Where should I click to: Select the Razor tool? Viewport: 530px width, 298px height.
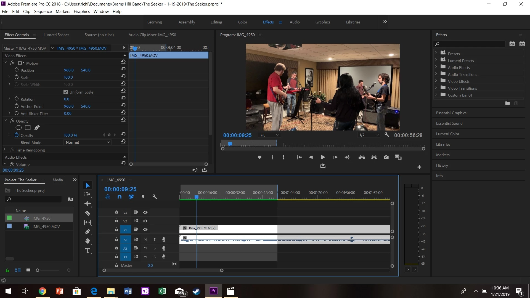(x=88, y=213)
